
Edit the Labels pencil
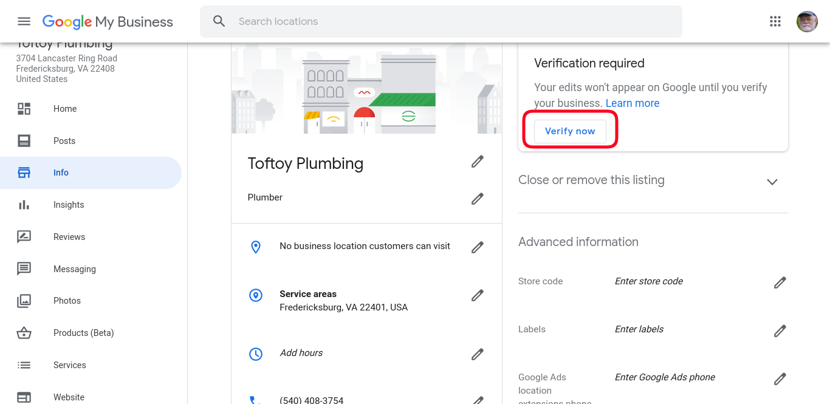pos(780,330)
